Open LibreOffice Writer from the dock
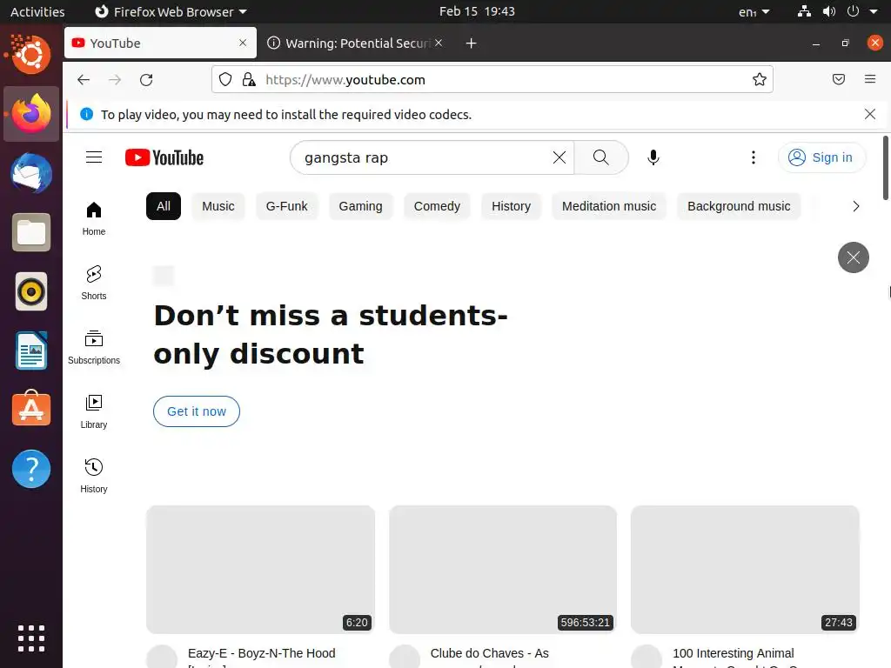Screen dimensions: 891x668 [x=31, y=351]
